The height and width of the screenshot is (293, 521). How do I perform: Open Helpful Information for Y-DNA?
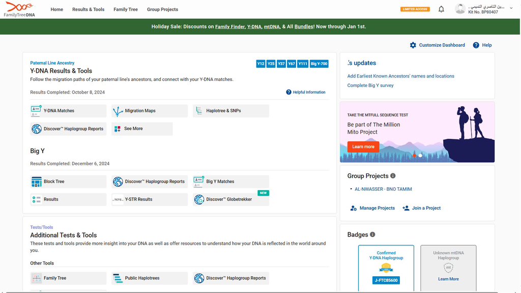[306, 93]
